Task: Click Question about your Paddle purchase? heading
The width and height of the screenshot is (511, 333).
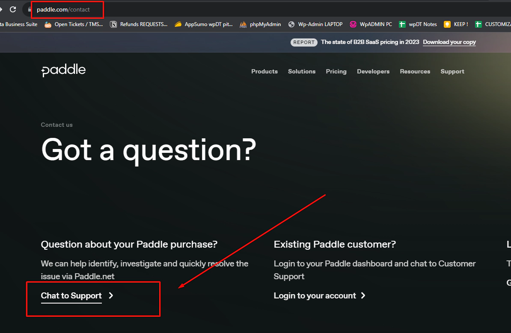Action: pos(129,244)
